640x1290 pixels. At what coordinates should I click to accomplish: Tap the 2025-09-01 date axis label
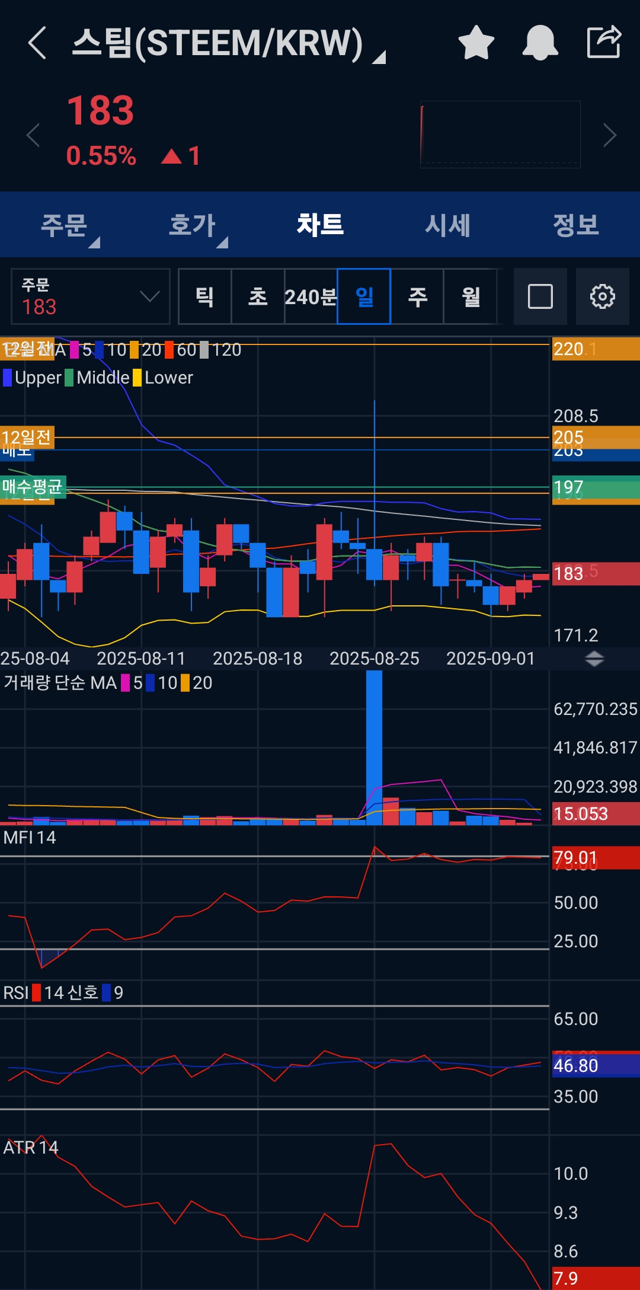coord(491,659)
